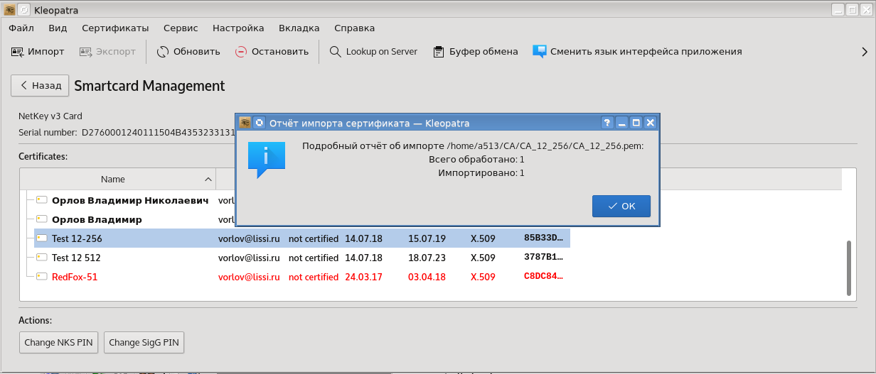Click the Change SigG PIN button
This screenshot has width=876, height=374.
144,342
